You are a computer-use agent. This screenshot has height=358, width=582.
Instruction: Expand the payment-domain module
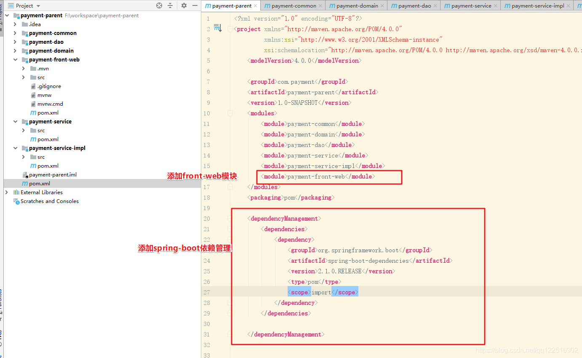pyautogui.click(x=15, y=51)
